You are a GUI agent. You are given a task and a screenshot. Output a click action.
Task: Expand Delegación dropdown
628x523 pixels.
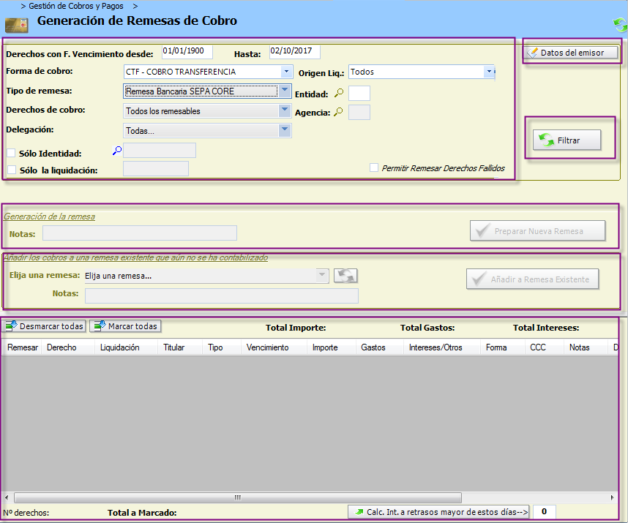click(x=285, y=130)
